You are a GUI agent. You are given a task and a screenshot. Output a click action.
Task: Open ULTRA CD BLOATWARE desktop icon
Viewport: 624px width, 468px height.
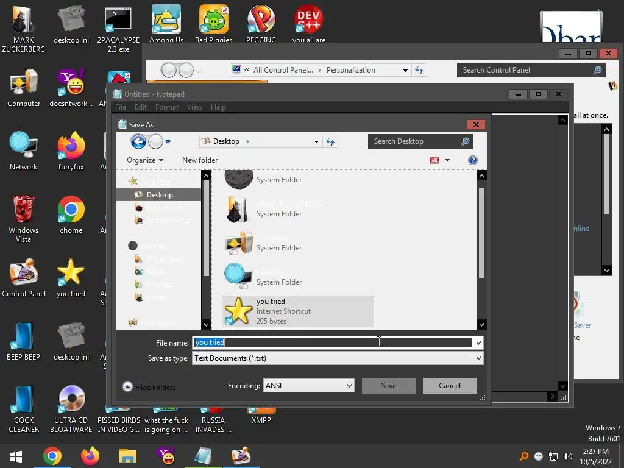click(x=71, y=409)
